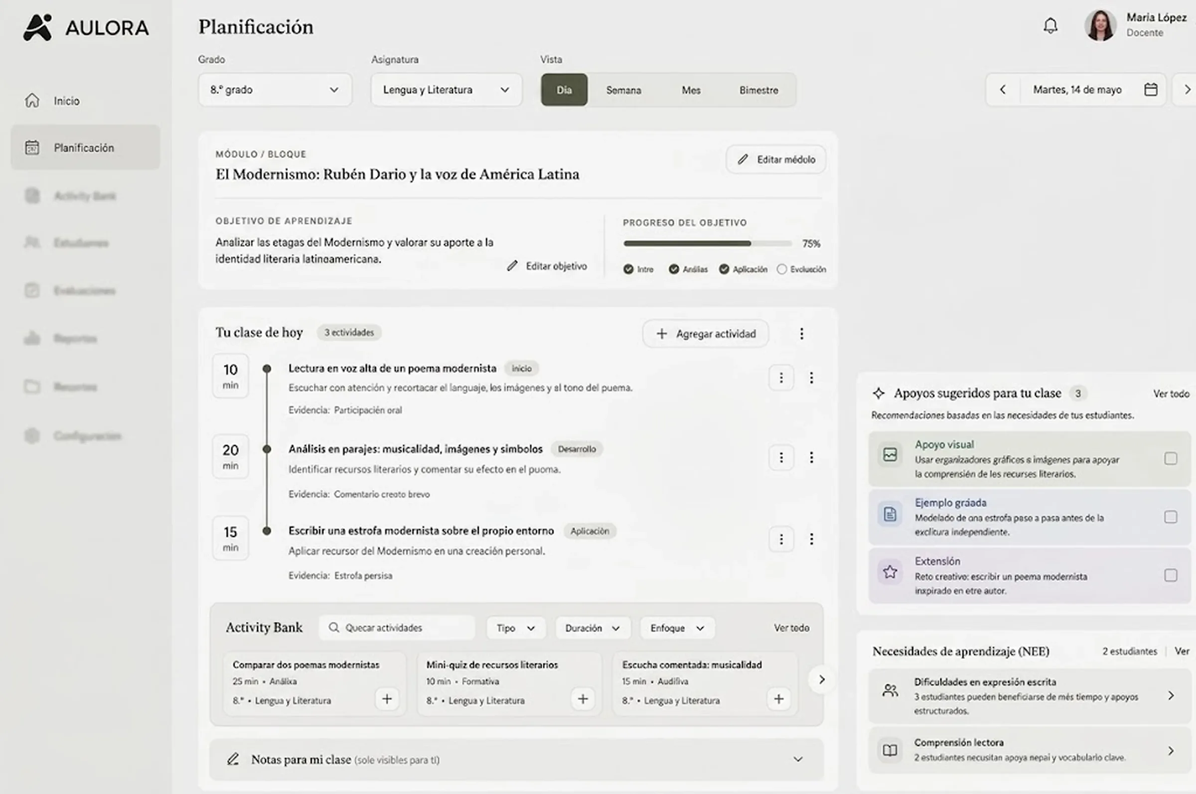1196x794 pixels.
Task: Open boxed options for Escribir una estrofa
Action: (x=780, y=539)
